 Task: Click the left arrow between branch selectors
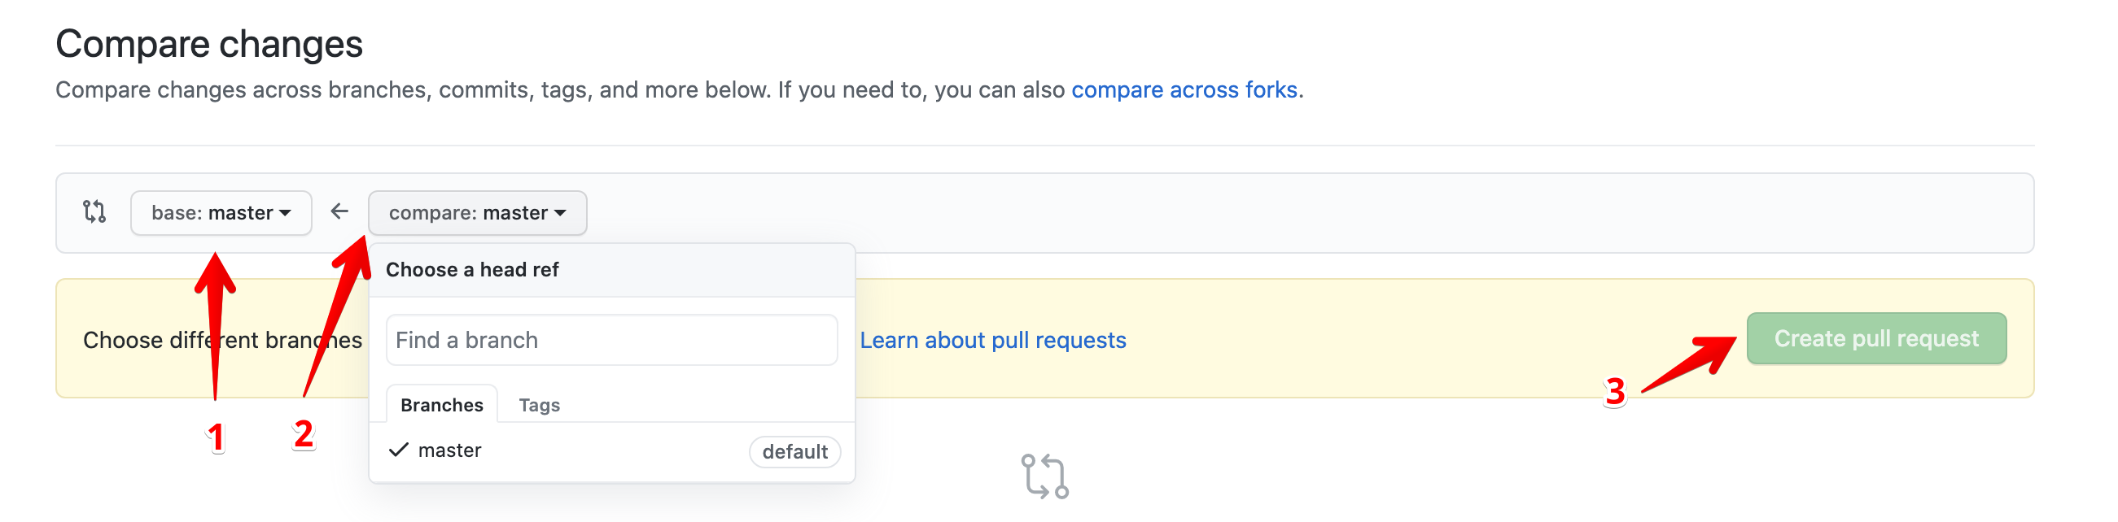click(x=339, y=211)
